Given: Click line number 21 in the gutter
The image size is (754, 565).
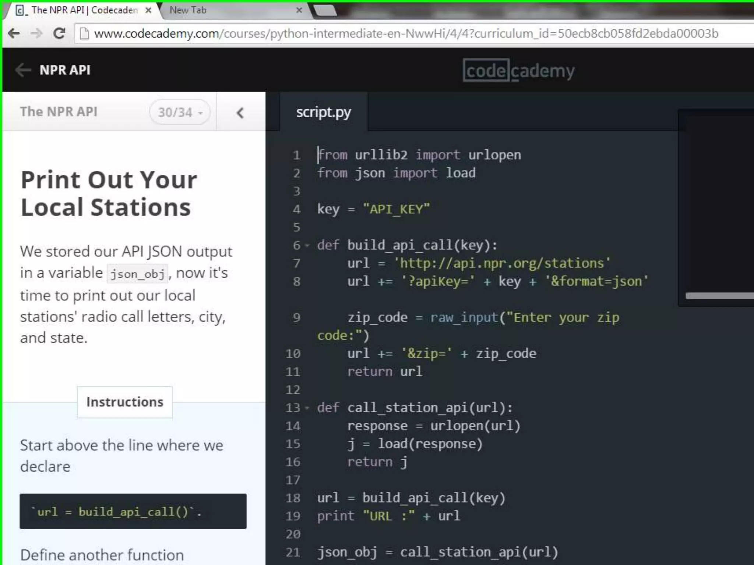Looking at the screenshot, I should point(293,552).
